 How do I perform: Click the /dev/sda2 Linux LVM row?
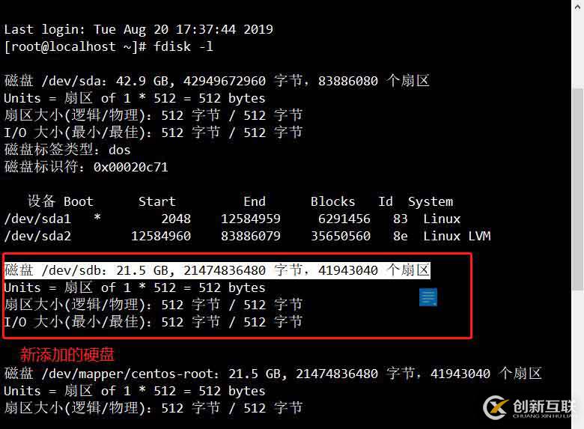[x=247, y=236]
